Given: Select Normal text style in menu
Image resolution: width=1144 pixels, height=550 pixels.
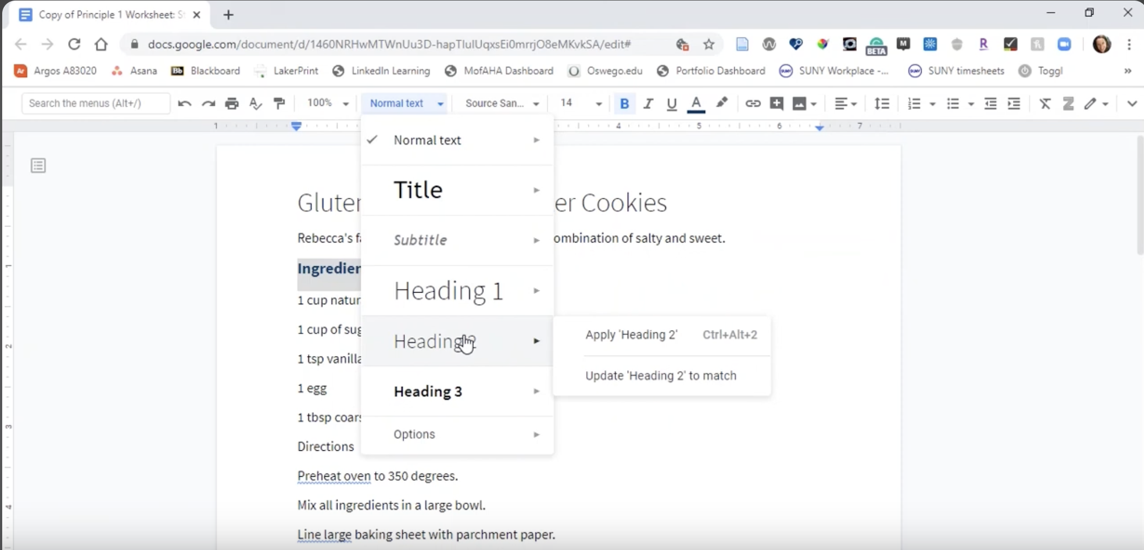Looking at the screenshot, I should pyautogui.click(x=457, y=140).
